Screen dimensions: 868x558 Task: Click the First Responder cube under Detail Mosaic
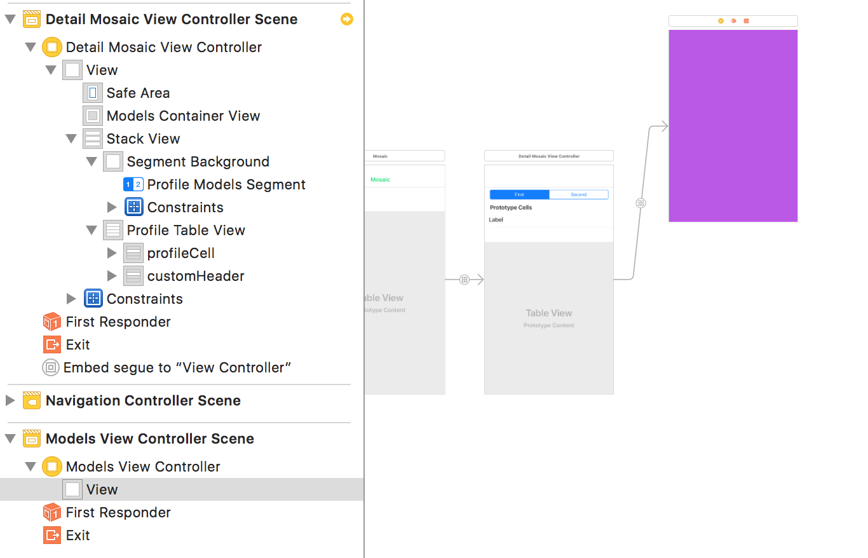click(52, 322)
